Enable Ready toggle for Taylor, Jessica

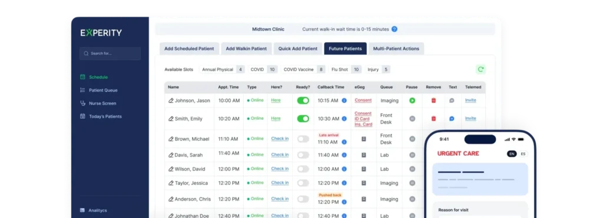point(303,183)
